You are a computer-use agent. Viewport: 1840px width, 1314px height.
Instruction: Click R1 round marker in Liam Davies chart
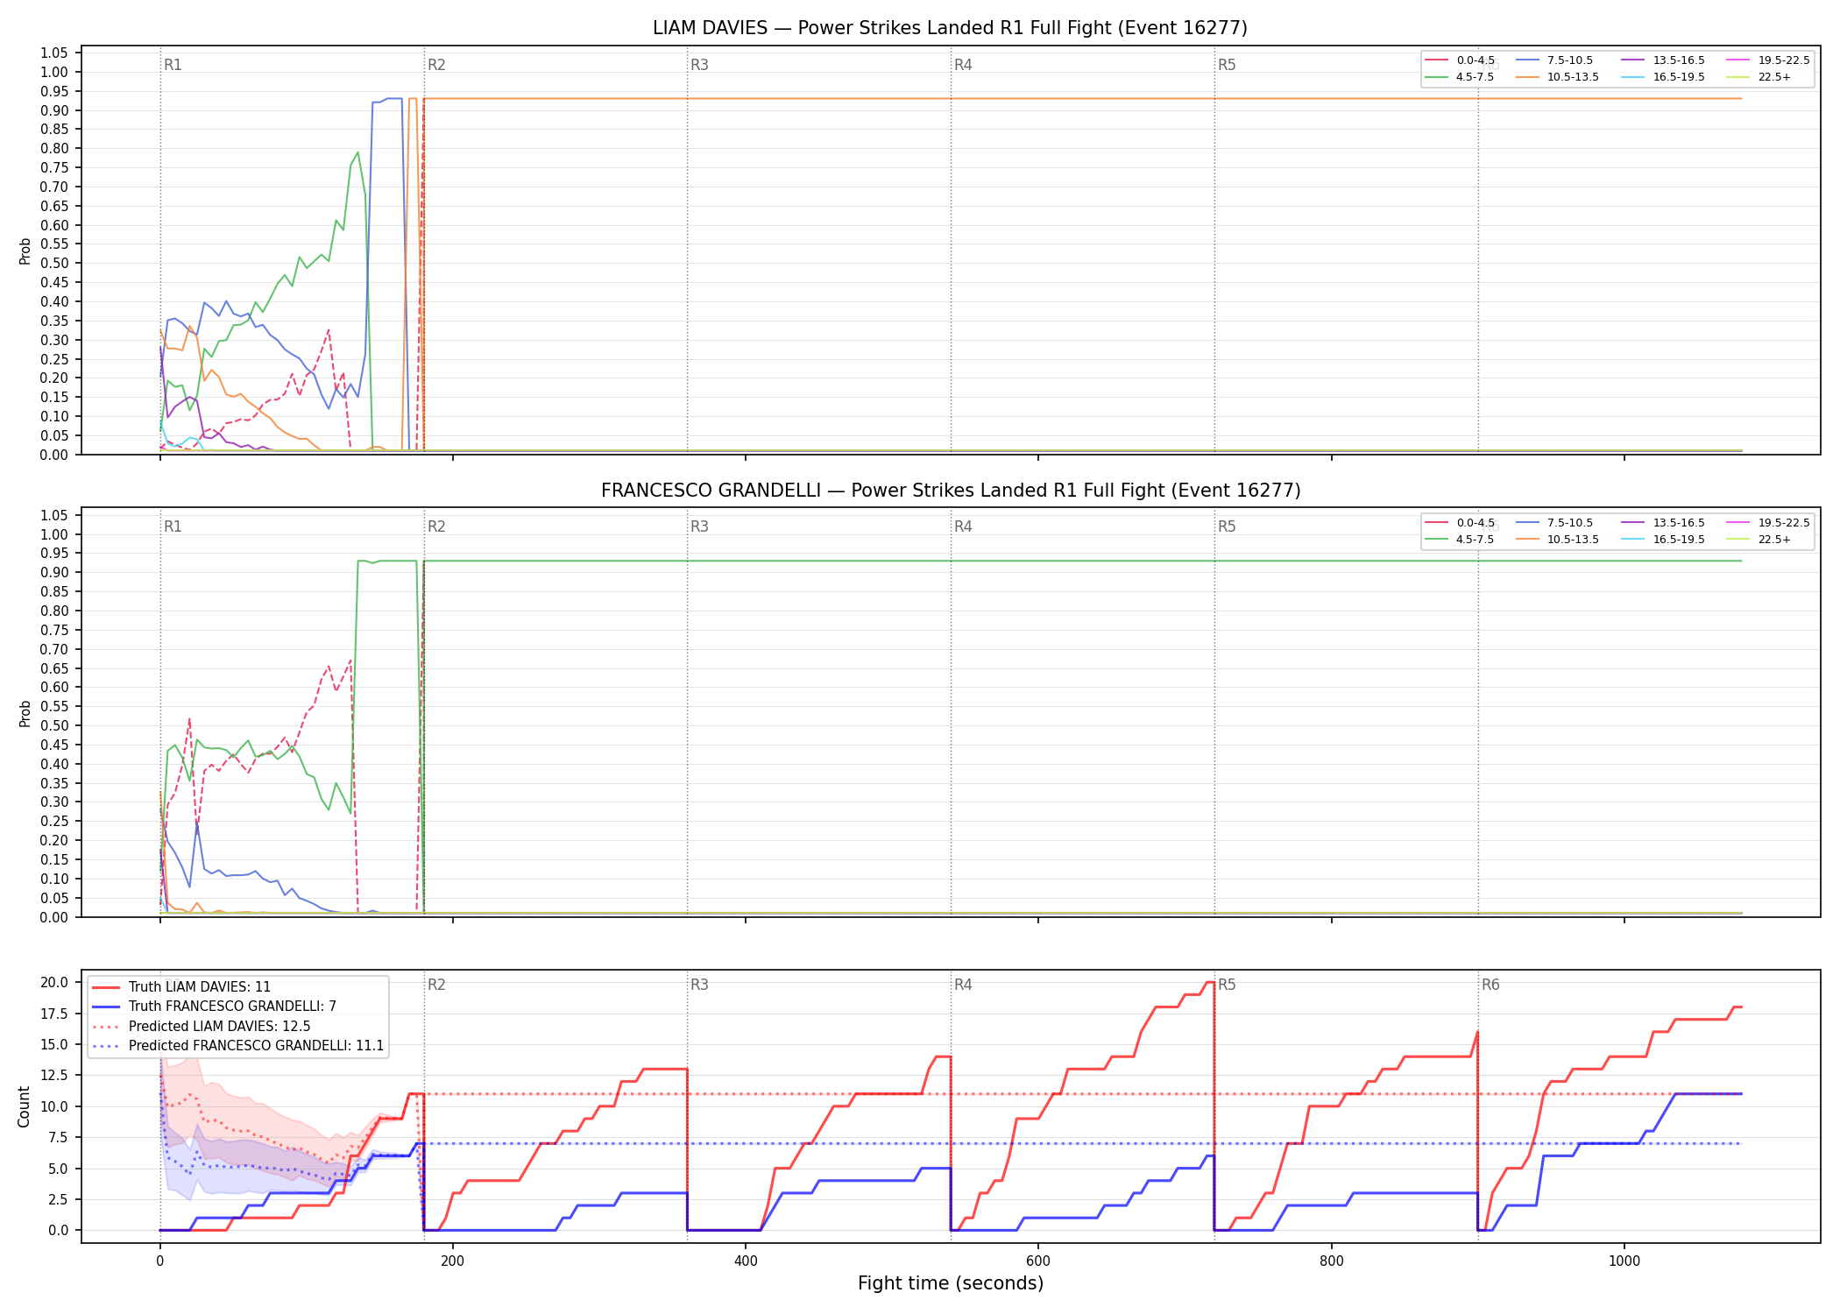tap(173, 65)
